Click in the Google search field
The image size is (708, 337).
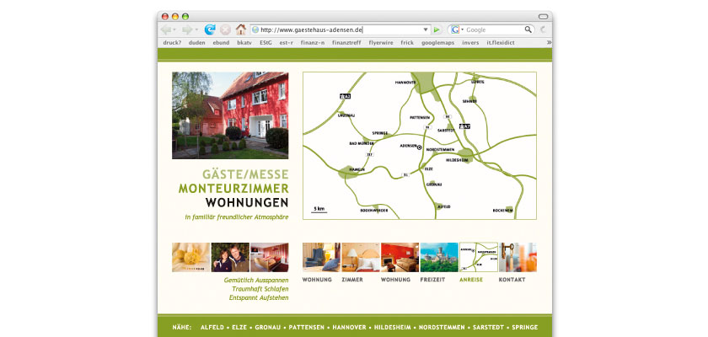493,29
